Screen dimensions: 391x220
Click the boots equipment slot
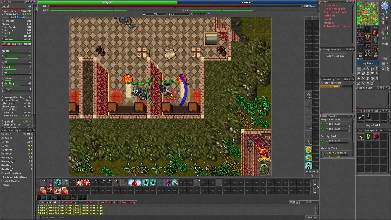[367, 53]
